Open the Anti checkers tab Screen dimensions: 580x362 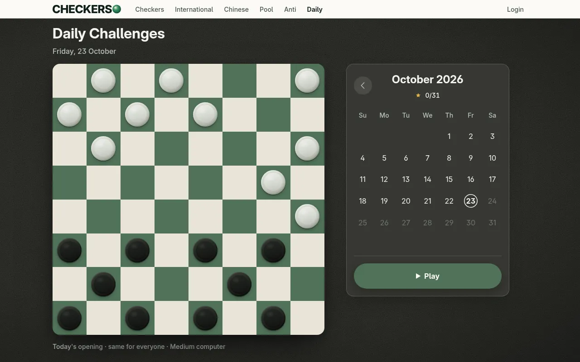pyautogui.click(x=290, y=9)
